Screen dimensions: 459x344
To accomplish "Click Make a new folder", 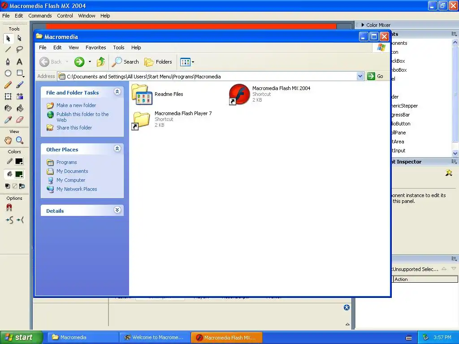I will pos(76,105).
